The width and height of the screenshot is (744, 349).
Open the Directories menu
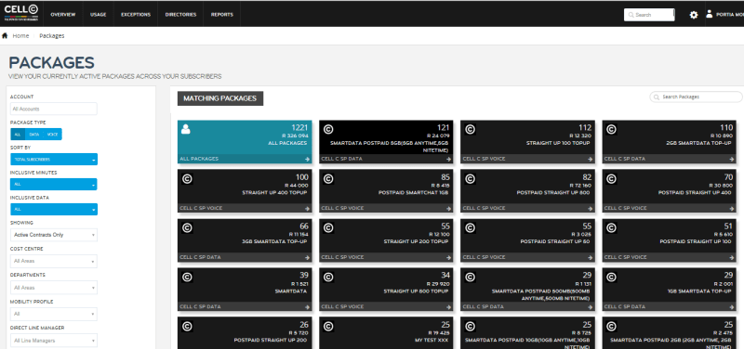(x=180, y=15)
